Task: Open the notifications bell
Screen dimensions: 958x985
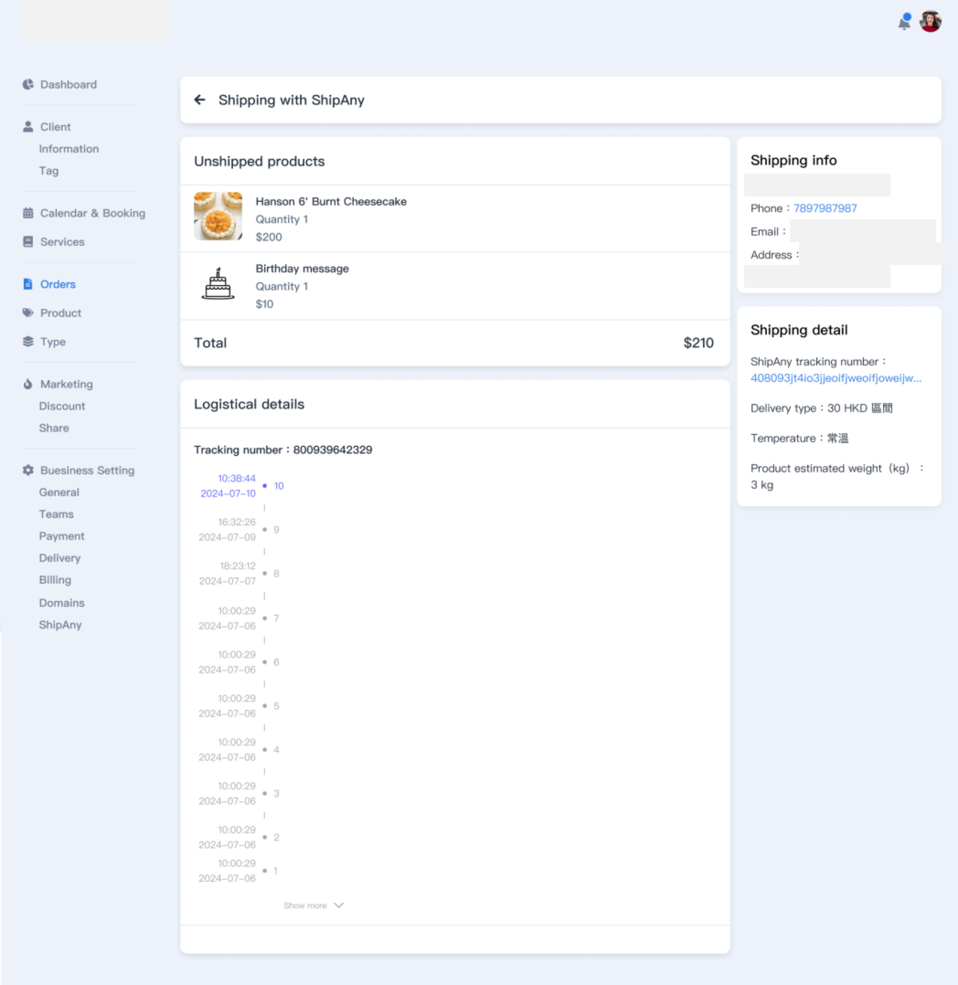Action: pos(904,22)
